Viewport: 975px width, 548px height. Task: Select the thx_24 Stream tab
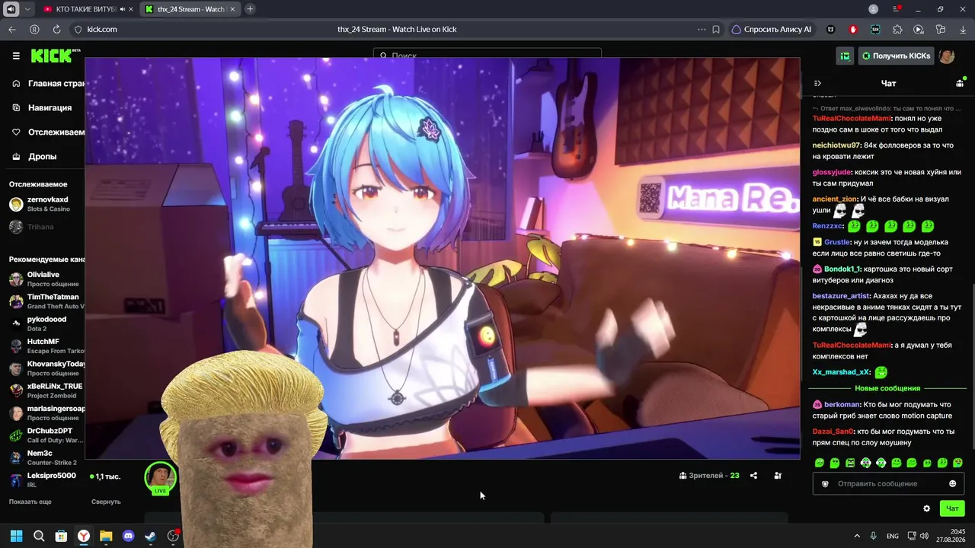190,9
